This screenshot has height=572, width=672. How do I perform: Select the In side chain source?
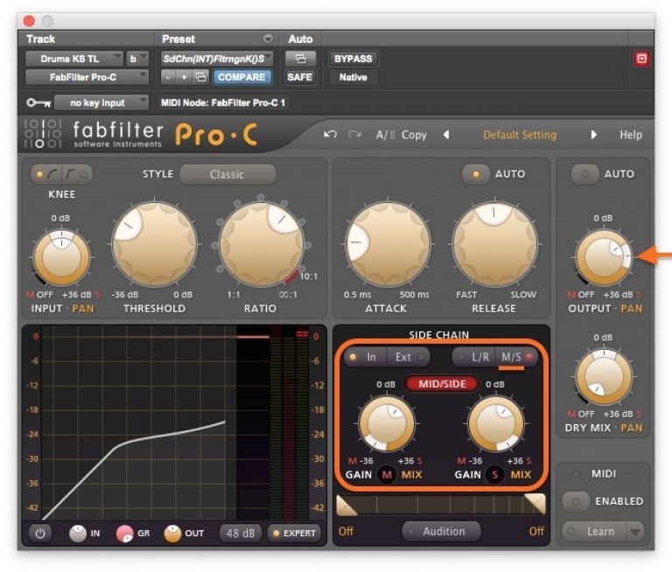coord(367,357)
